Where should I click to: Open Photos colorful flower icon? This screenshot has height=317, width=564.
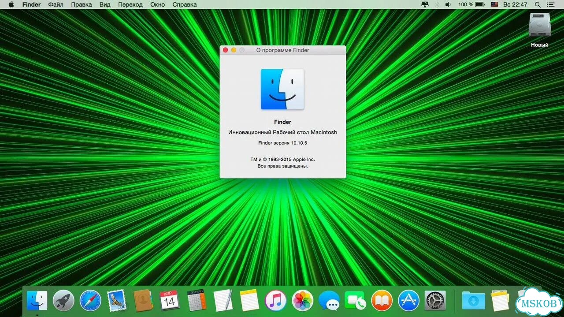click(303, 301)
